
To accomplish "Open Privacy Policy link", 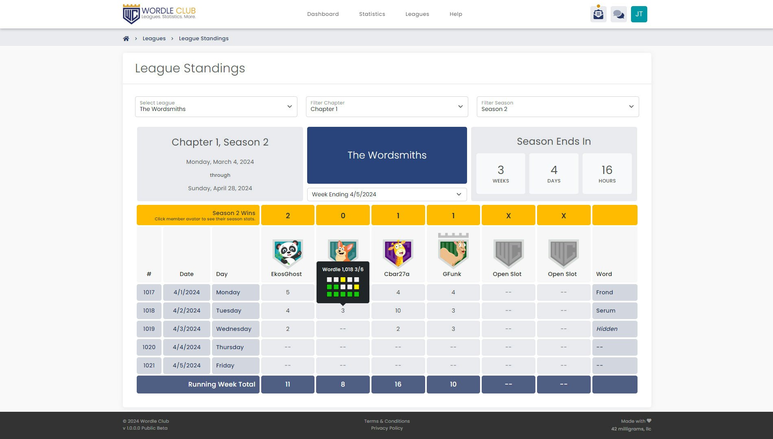I will point(387,428).
